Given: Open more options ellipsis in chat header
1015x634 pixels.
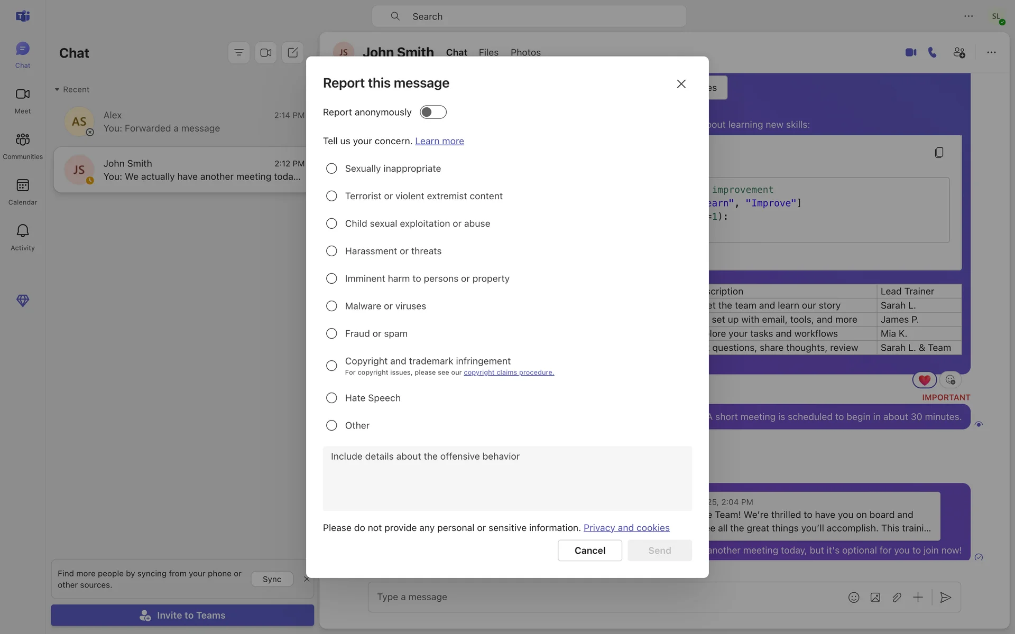Looking at the screenshot, I should pos(991,52).
